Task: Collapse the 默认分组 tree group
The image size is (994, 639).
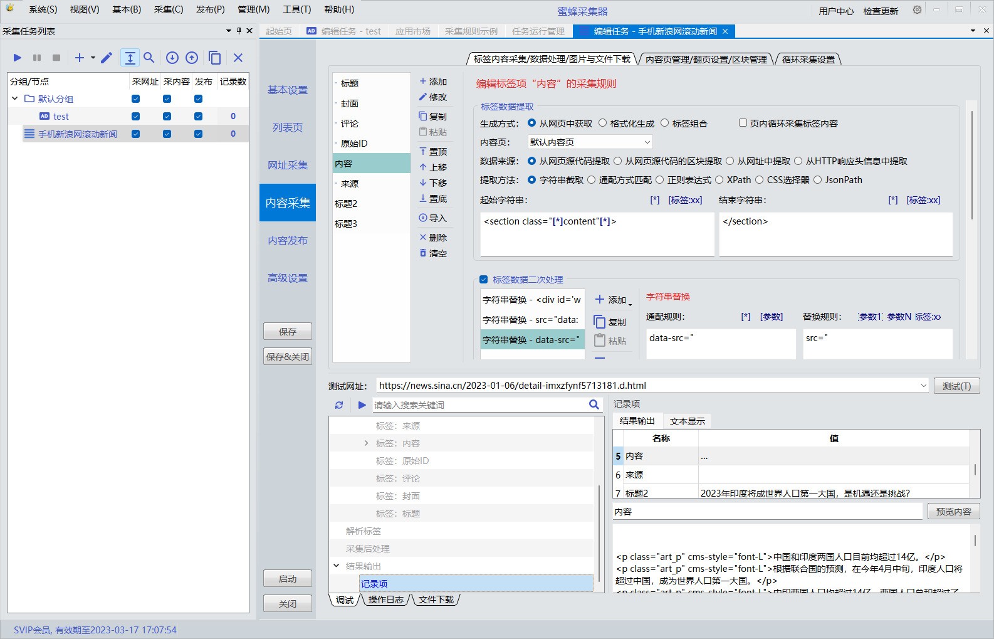Action: point(15,99)
